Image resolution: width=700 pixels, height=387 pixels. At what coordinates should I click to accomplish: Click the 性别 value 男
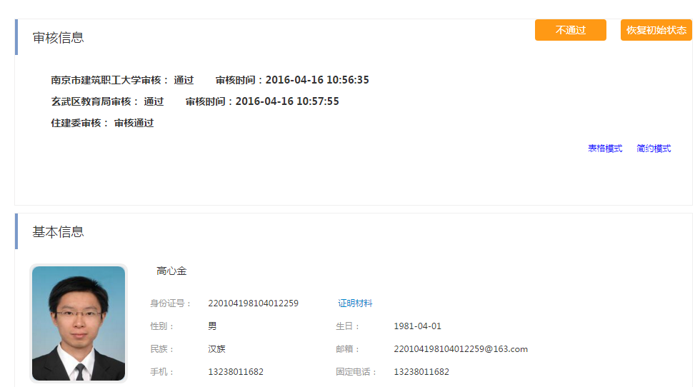point(212,326)
